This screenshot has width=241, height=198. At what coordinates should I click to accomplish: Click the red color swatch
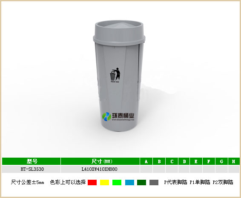[x=92, y=183]
